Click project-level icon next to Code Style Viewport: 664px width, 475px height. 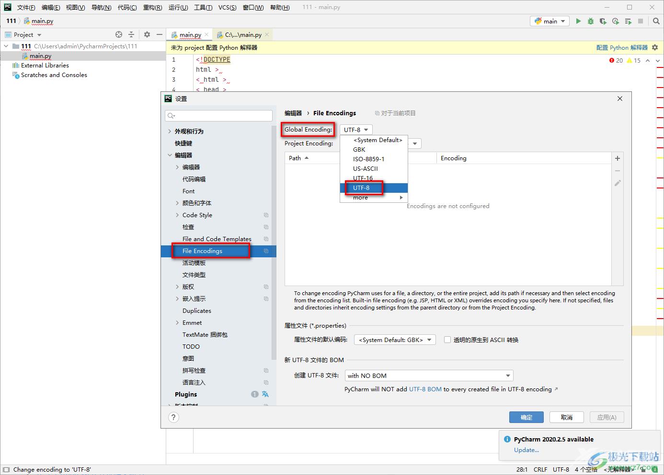click(x=266, y=215)
